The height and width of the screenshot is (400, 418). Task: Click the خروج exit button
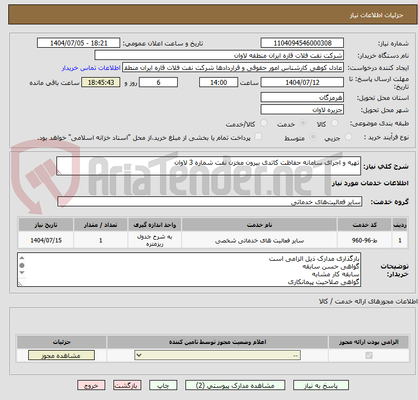click(x=91, y=386)
